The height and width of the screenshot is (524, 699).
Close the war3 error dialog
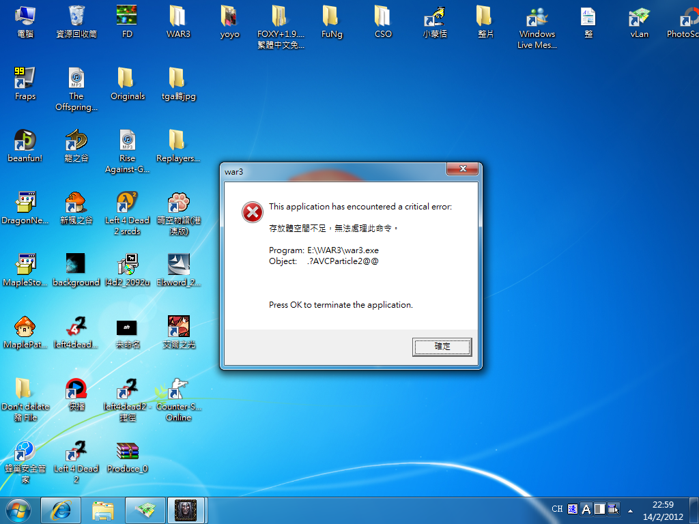(x=462, y=169)
